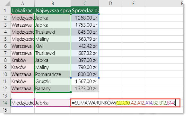
Task: Select Kraków cell in row 8
Action: pos(23,60)
